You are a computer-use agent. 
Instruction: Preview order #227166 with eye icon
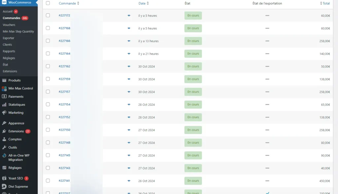coord(129,41)
